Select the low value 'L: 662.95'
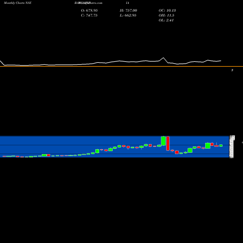Viewport: 243px width, 243px height. coord(128,15)
